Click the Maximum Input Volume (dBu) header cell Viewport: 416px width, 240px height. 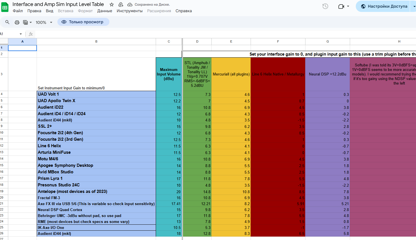click(x=169, y=74)
